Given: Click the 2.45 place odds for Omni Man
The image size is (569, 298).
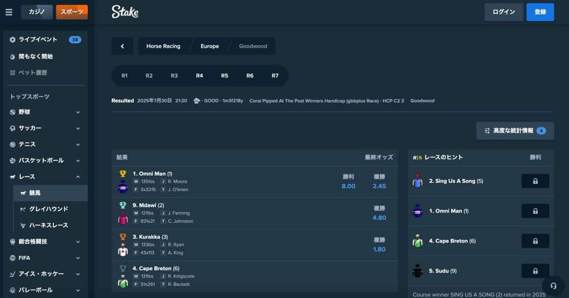Looking at the screenshot, I should pos(379,186).
